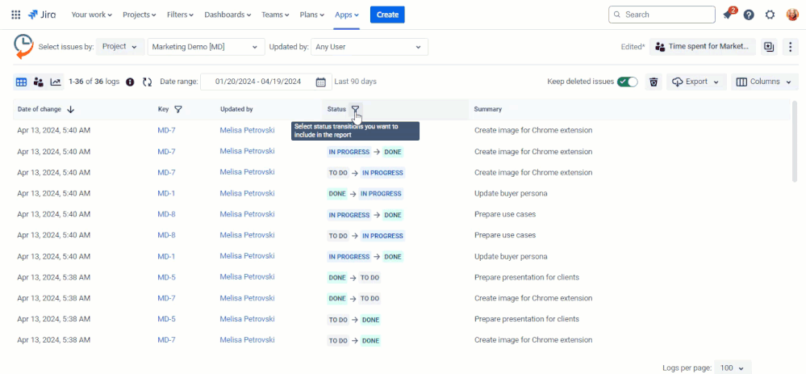806x374 pixels.
Task: Toggle Keep deleted issues switch
Action: click(x=627, y=82)
